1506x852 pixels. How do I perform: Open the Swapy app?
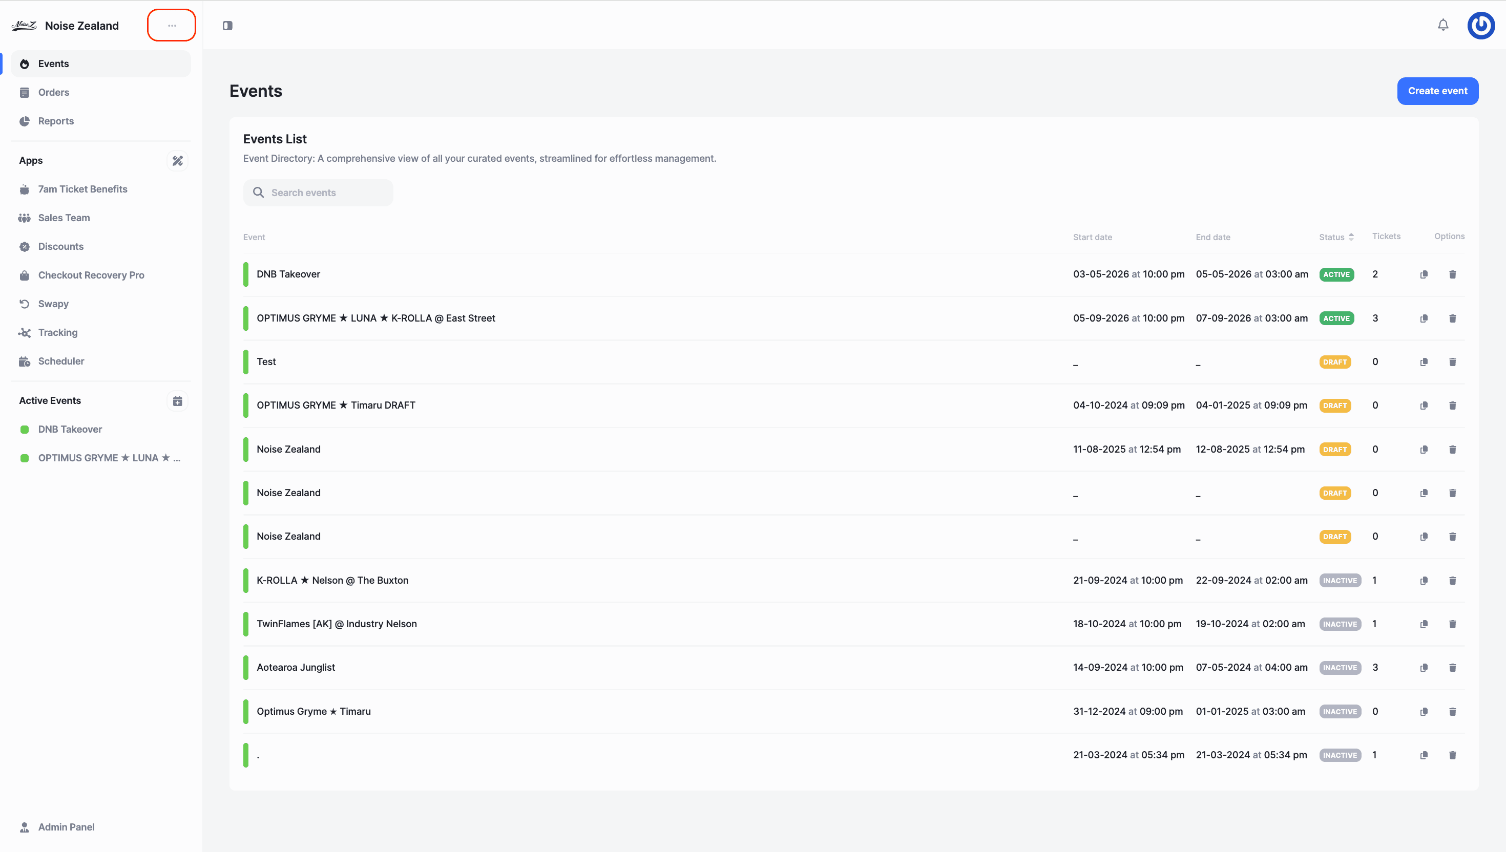tap(53, 304)
